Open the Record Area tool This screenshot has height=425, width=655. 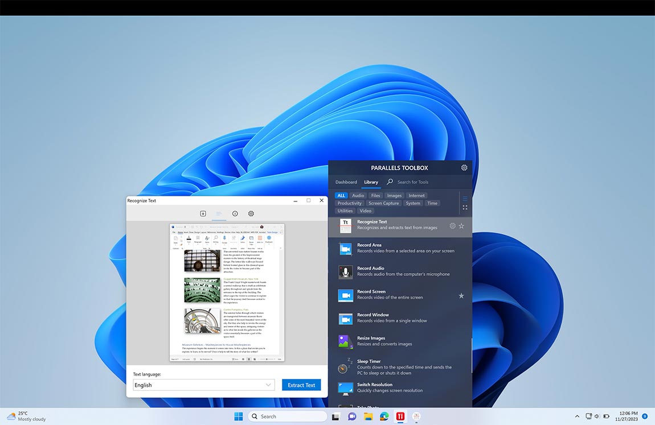(393, 249)
